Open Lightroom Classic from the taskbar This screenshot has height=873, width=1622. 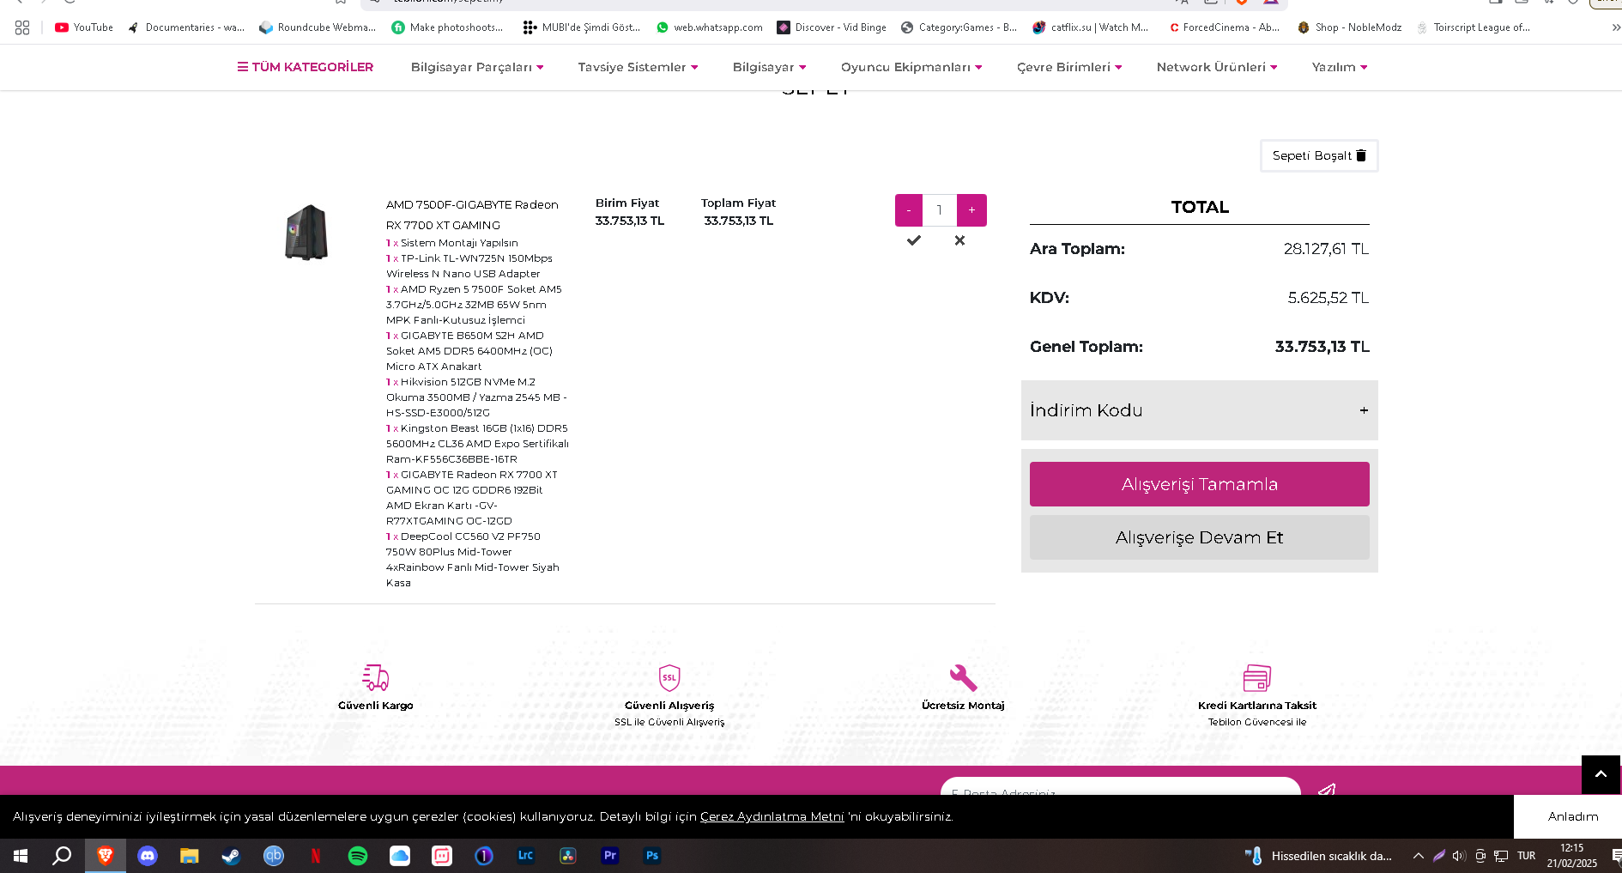(x=526, y=856)
